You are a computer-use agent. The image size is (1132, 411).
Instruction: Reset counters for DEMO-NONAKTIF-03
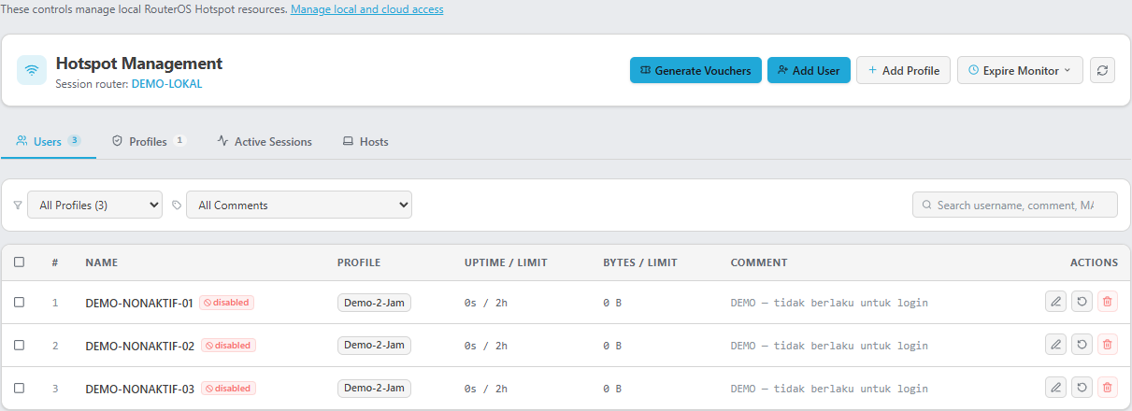(1082, 388)
